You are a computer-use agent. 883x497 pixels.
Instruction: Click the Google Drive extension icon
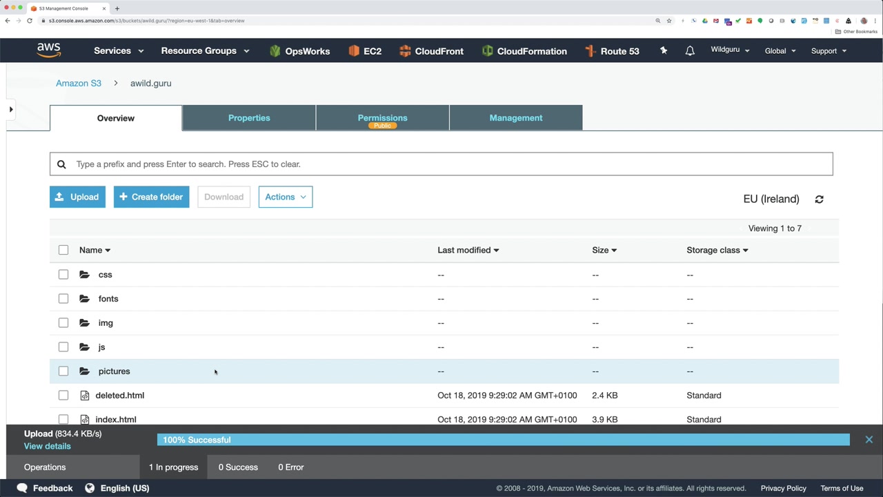click(705, 21)
